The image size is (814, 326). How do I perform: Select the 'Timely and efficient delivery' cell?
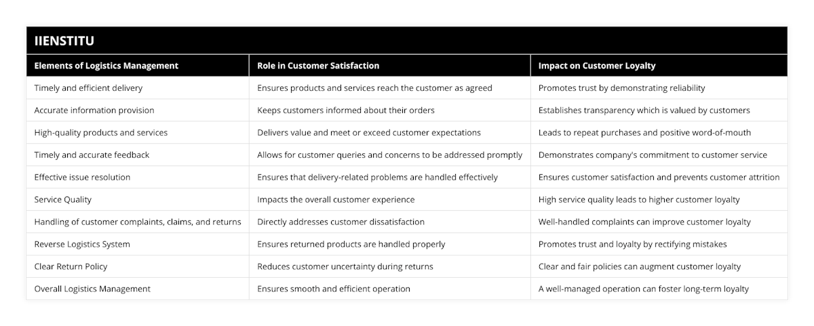[x=88, y=87]
